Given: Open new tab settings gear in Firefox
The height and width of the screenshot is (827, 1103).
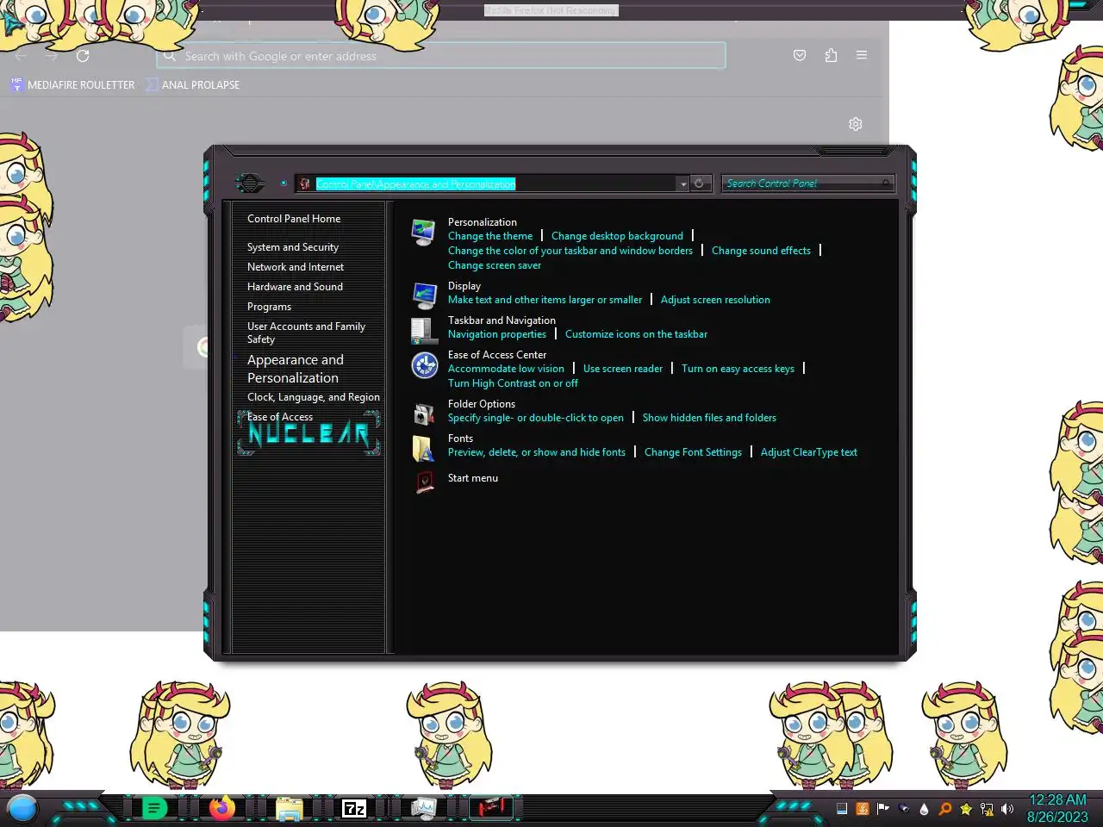Looking at the screenshot, I should [x=856, y=124].
